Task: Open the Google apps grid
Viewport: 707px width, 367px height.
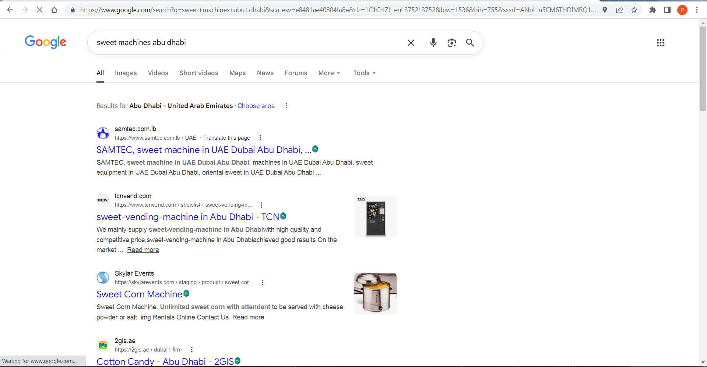Action: [661, 43]
